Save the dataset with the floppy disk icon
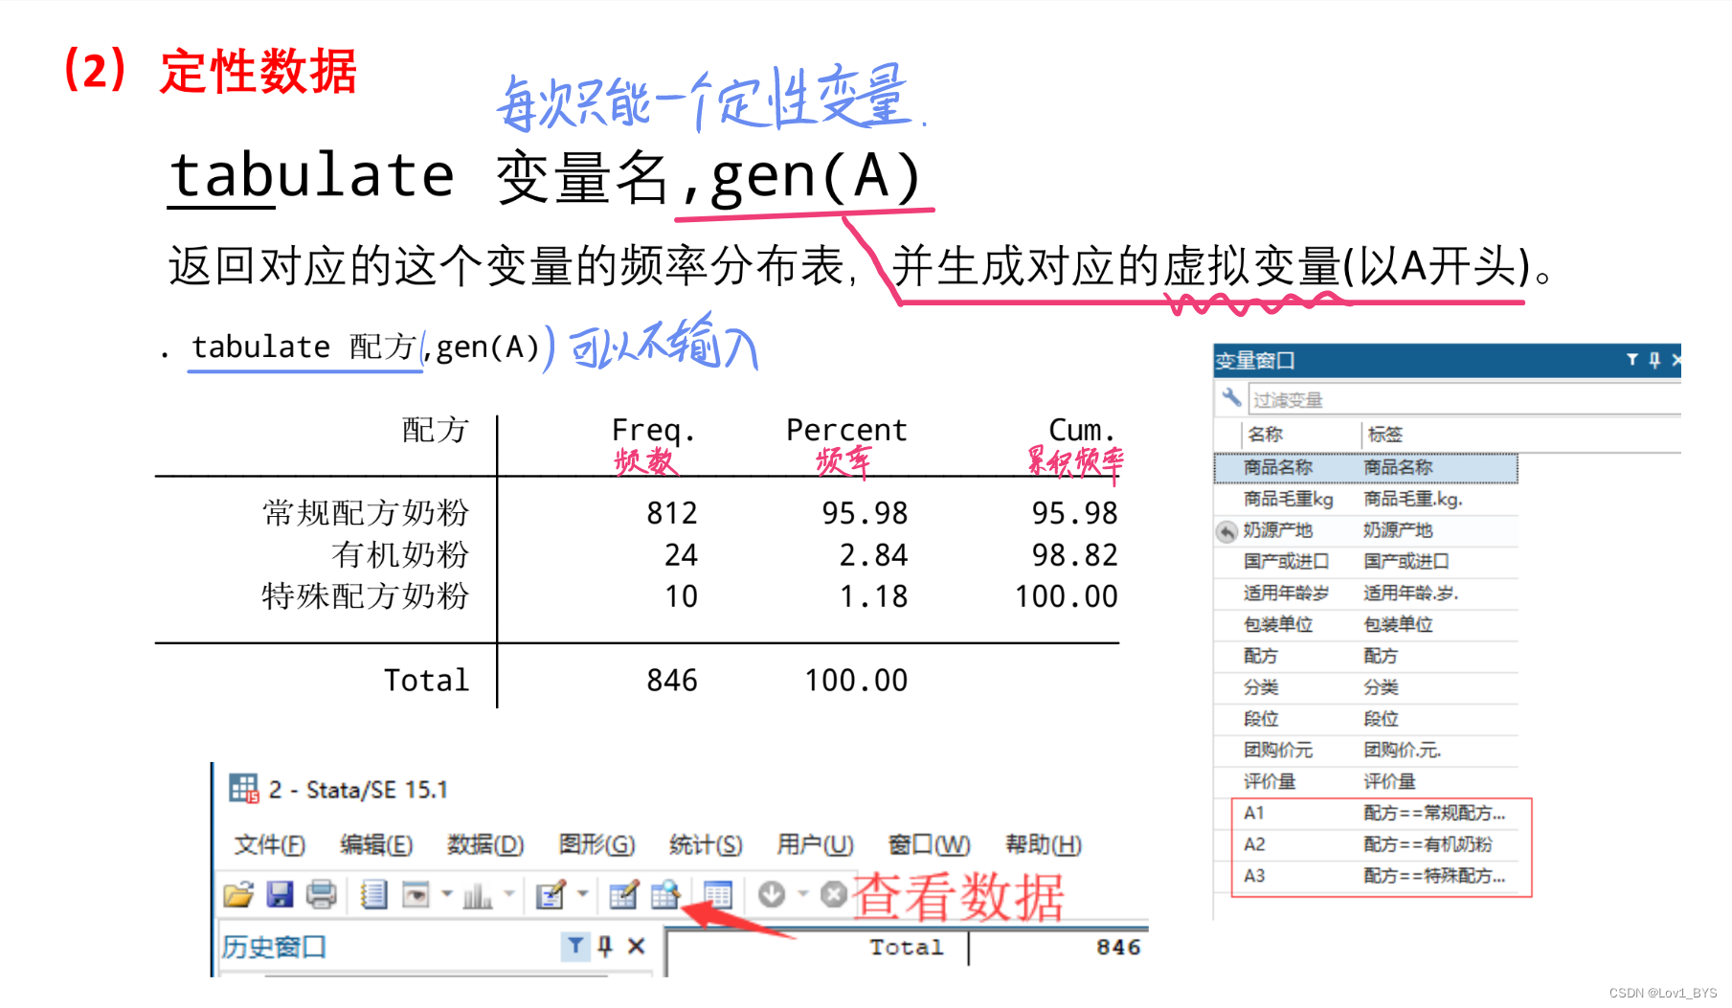Image resolution: width=1732 pixels, height=1008 pixels. 280,895
